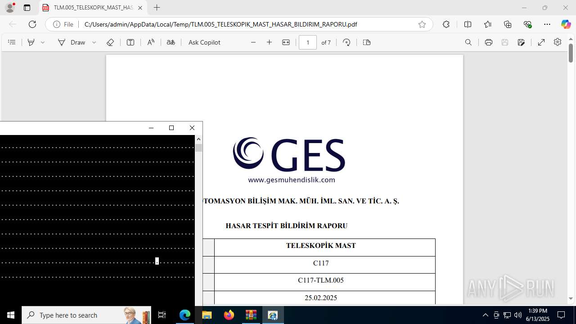Screen dimensions: 576x324
Task: Refresh the browser page
Action: [x=32, y=24]
